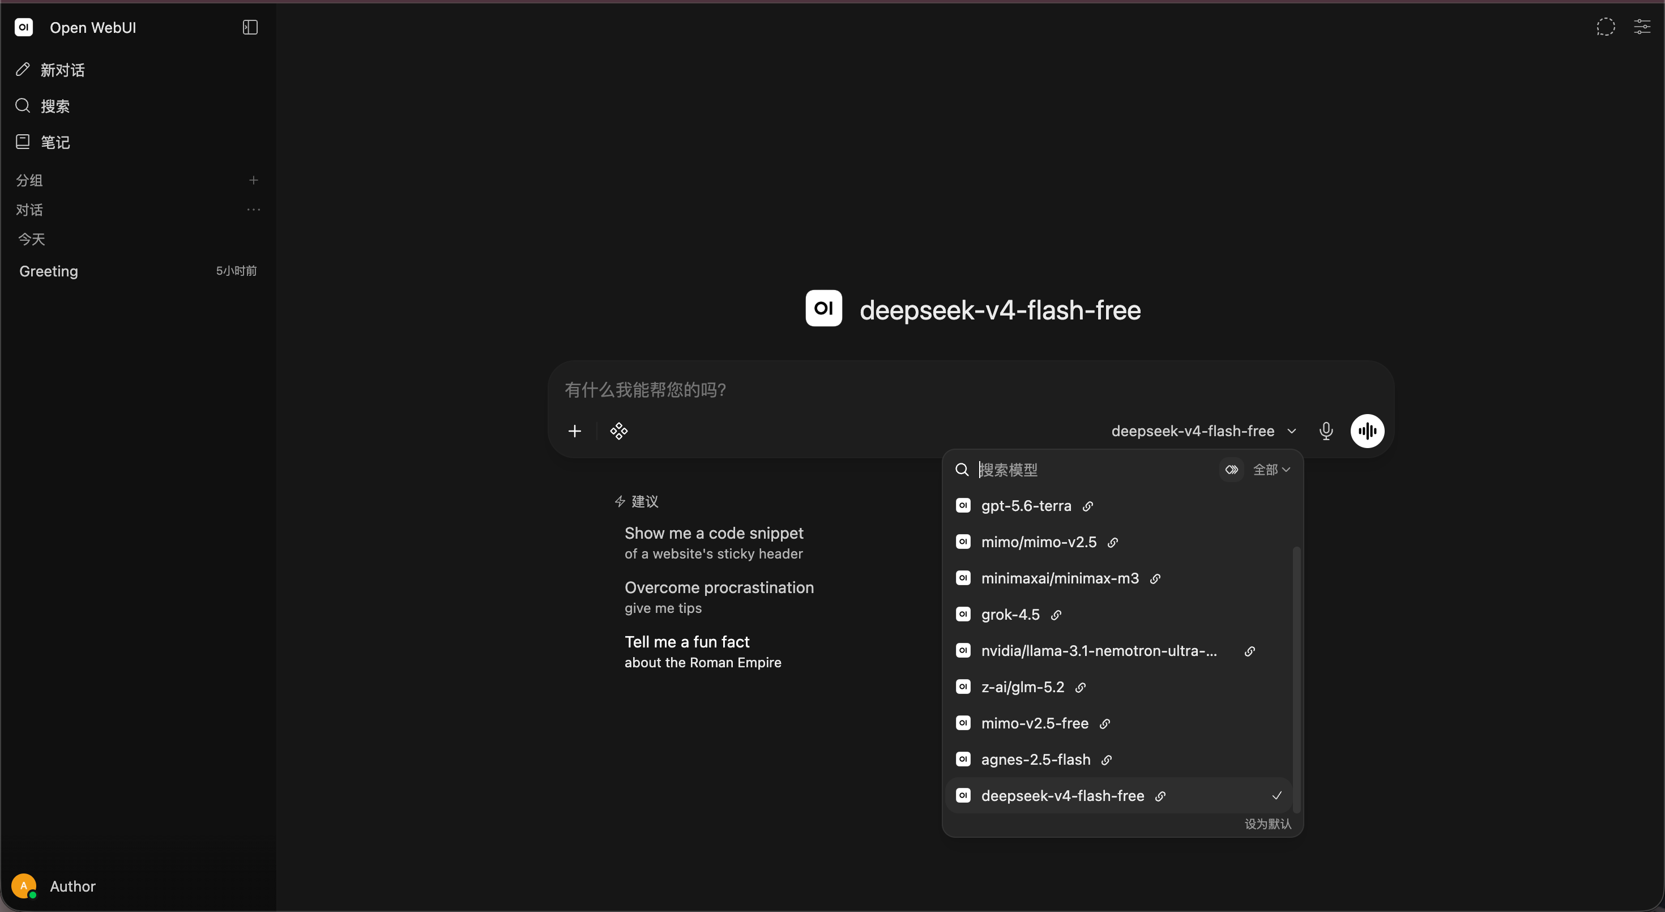This screenshot has height=912, width=1665.
Task: Click link icon beside mimo-v2.5-free
Action: [1104, 724]
